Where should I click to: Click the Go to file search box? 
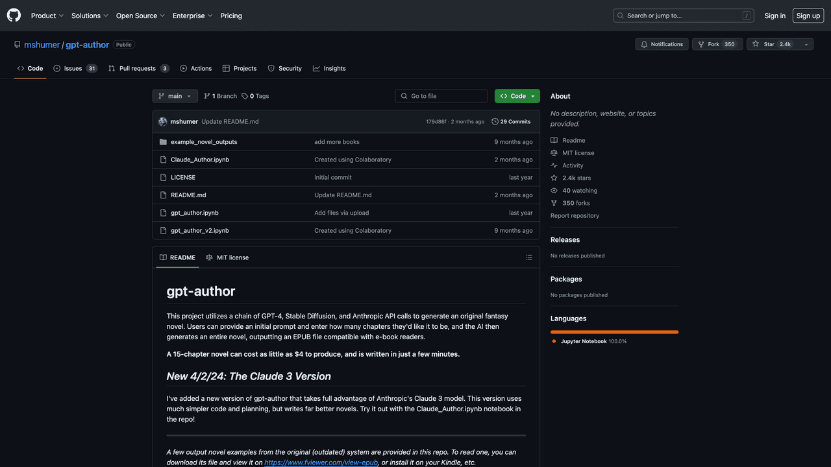441,96
